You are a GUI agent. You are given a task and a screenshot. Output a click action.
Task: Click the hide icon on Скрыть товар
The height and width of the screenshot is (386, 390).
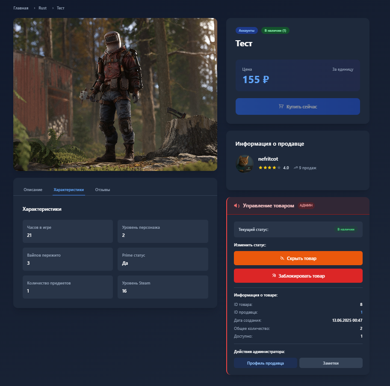tap(282, 258)
